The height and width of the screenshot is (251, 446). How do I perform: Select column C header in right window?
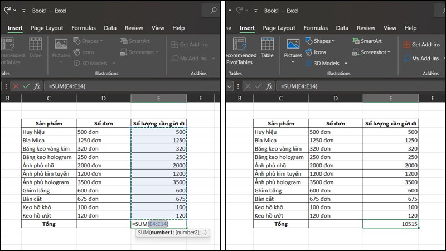[x=281, y=98]
